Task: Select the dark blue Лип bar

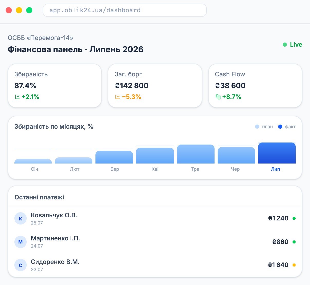Action: (x=277, y=153)
